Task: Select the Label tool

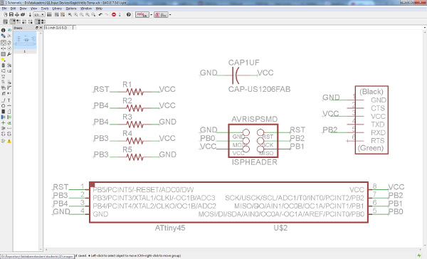Action: tap(9, 122)
